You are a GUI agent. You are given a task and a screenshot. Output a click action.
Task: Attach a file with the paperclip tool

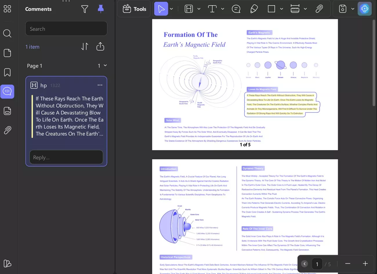(x=319, y=9)
